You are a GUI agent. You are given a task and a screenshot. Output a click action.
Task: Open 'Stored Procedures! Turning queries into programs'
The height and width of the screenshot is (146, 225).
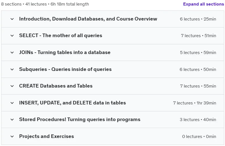click(x=80, y=119)
